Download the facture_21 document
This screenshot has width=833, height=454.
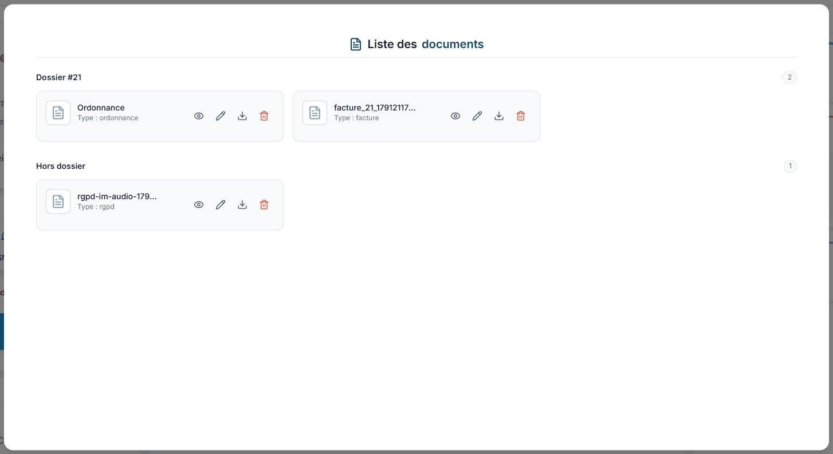pos(499,116)
